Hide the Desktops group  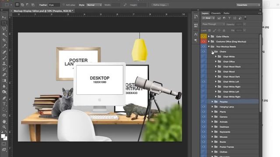tap(203, 126)
